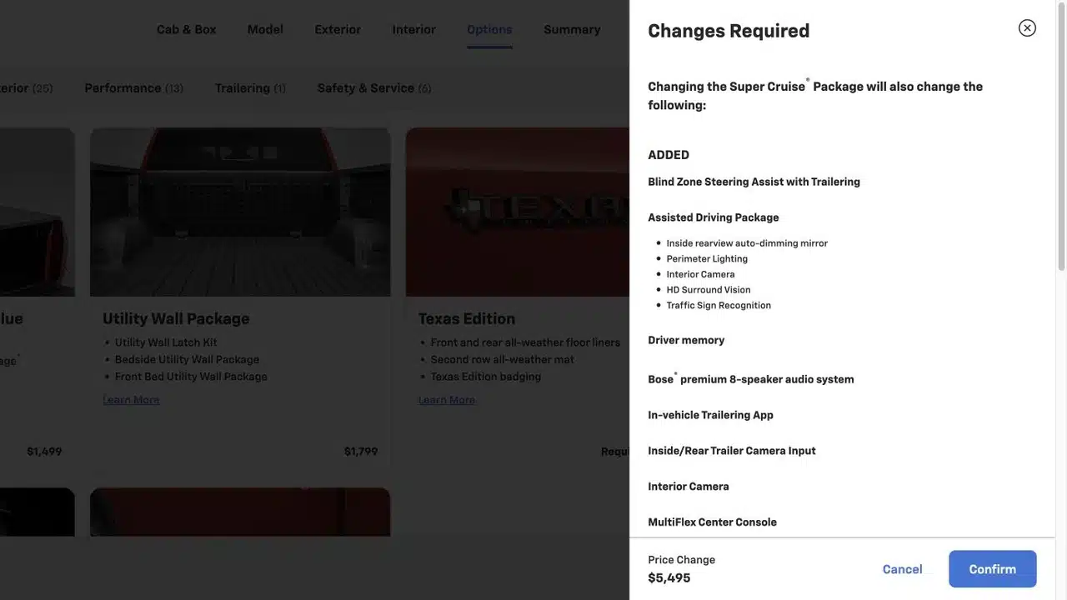This screenshot has width=1067, height=600.
Task: Open Learn More for Utility Wall Package
Action: pyautogui.click(x=131, y=400)
